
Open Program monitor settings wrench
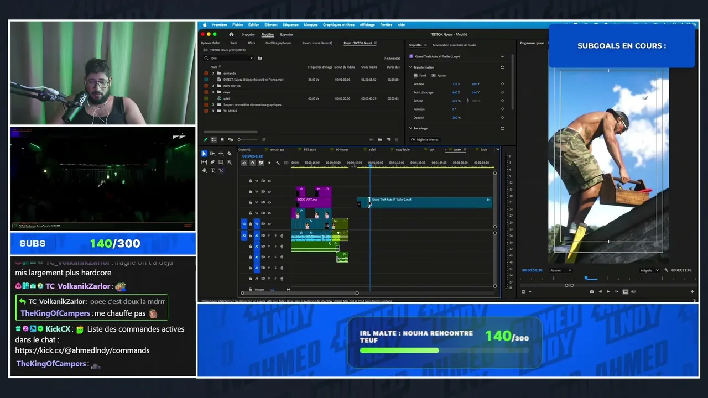pyautogui.click(x=666, y=270)
